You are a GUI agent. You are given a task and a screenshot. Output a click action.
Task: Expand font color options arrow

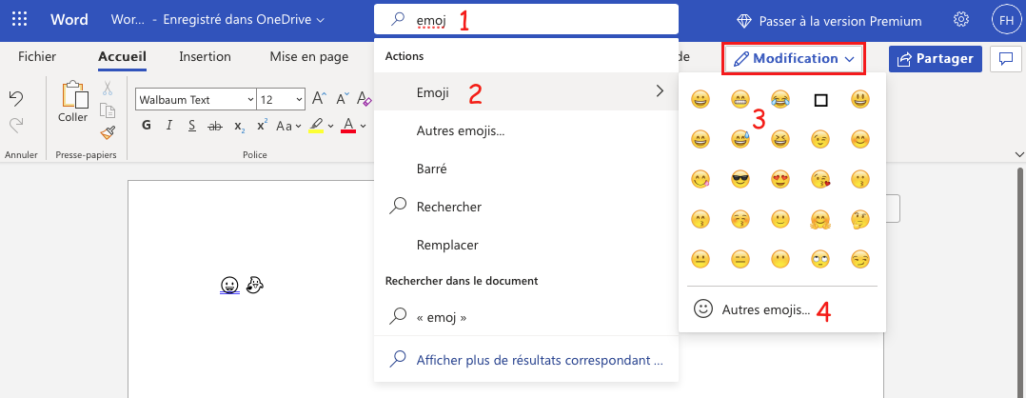364,126
